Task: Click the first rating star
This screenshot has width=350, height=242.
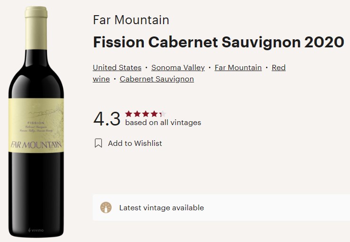Action: click(x=129, y=114)
